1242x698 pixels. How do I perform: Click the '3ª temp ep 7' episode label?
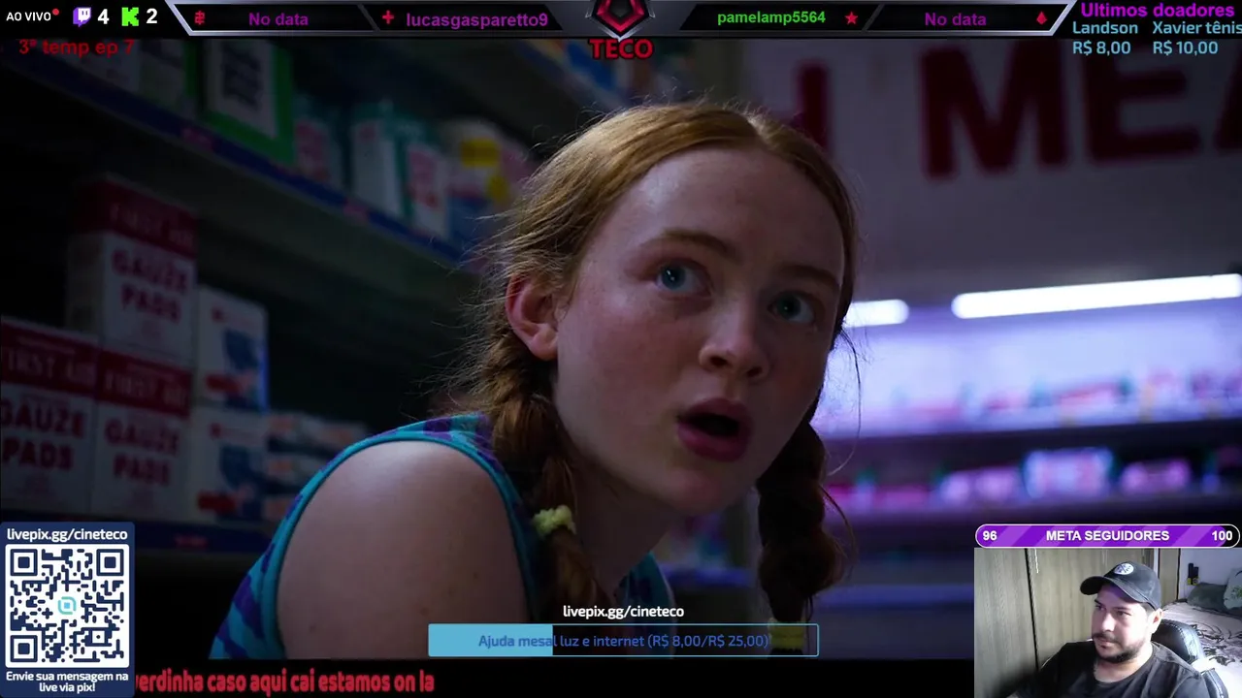click(x=77, y=47)
